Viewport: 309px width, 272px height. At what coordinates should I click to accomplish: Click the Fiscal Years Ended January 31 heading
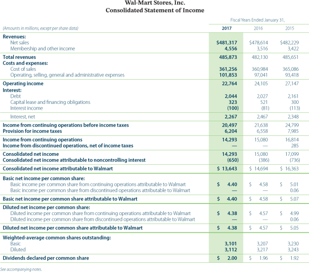tap(258, 20)
